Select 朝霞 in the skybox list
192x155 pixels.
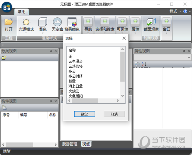point(72,81)
